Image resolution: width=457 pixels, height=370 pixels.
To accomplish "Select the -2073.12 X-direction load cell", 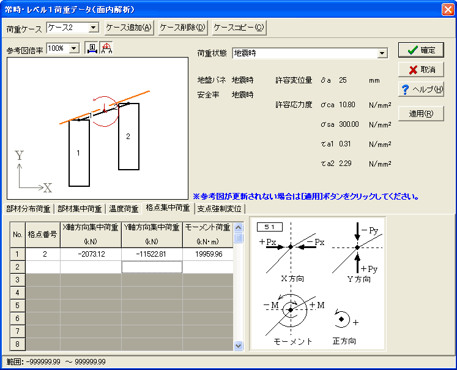I will point(91,254).
